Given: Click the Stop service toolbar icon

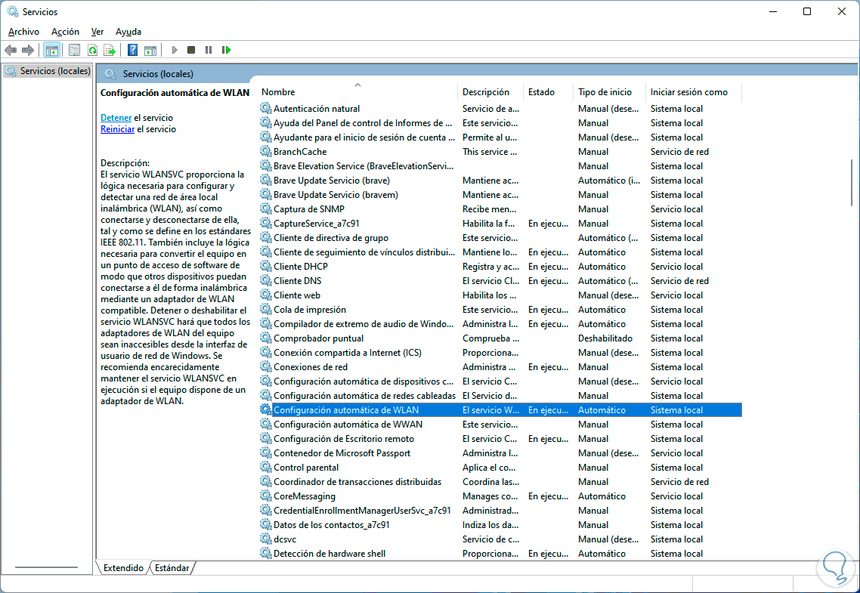Looking at the screenshot, I should point(191,50).
